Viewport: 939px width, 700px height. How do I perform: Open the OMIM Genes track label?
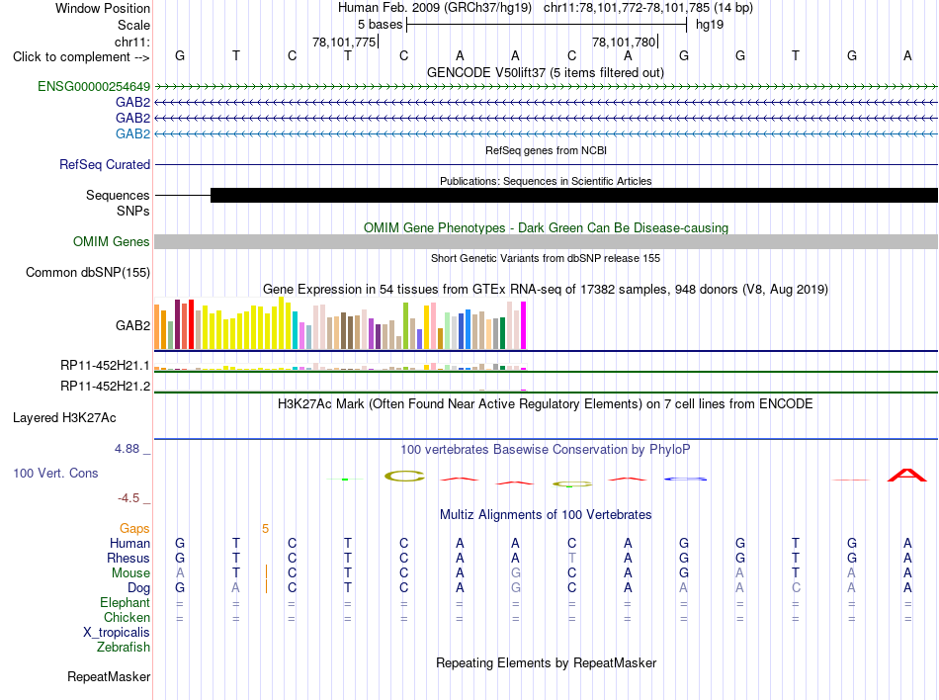(112, 242)
